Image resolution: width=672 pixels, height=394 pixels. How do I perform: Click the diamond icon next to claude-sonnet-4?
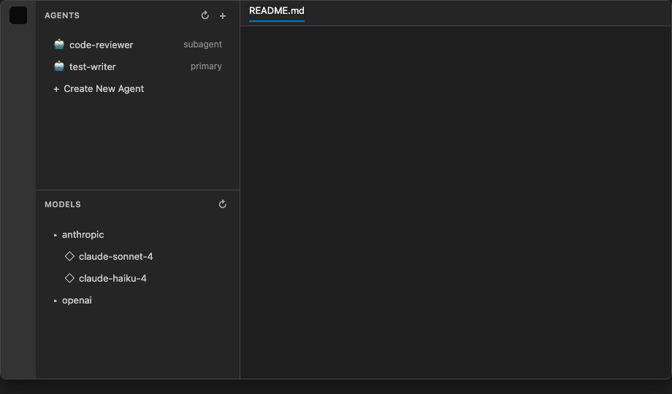click(69, 256)
